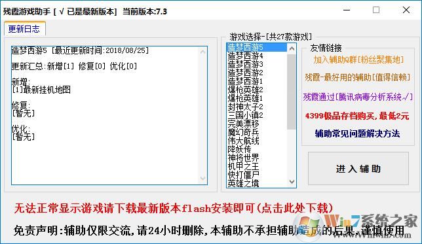Select 三国小镇2 in the game list
Screen dimensions: 422x244
point(257,115)
